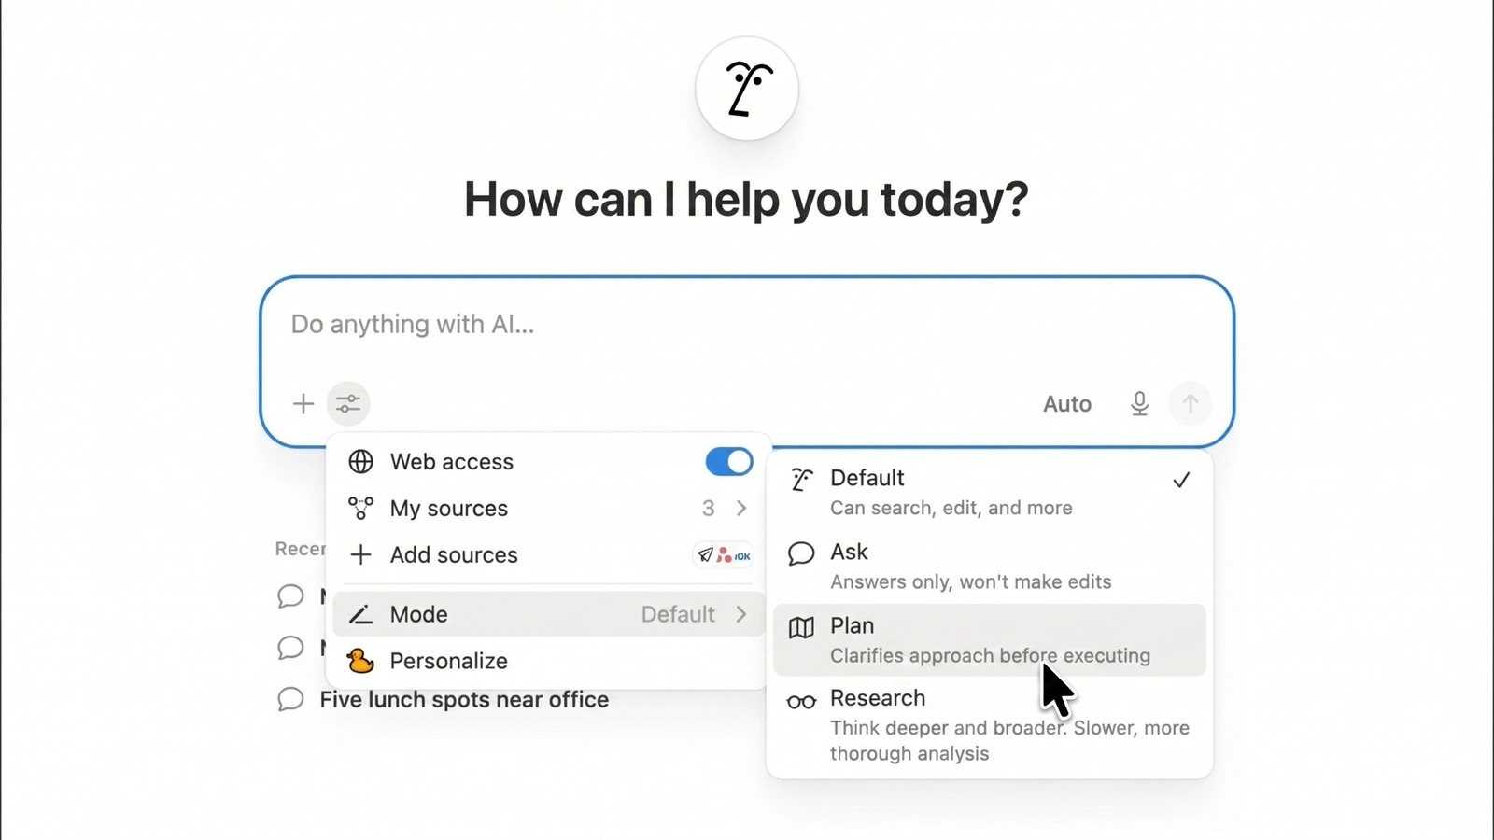Click the map icon for Plan mode
The width and height of the screenshot is (1494, 840).
[801, 627]
